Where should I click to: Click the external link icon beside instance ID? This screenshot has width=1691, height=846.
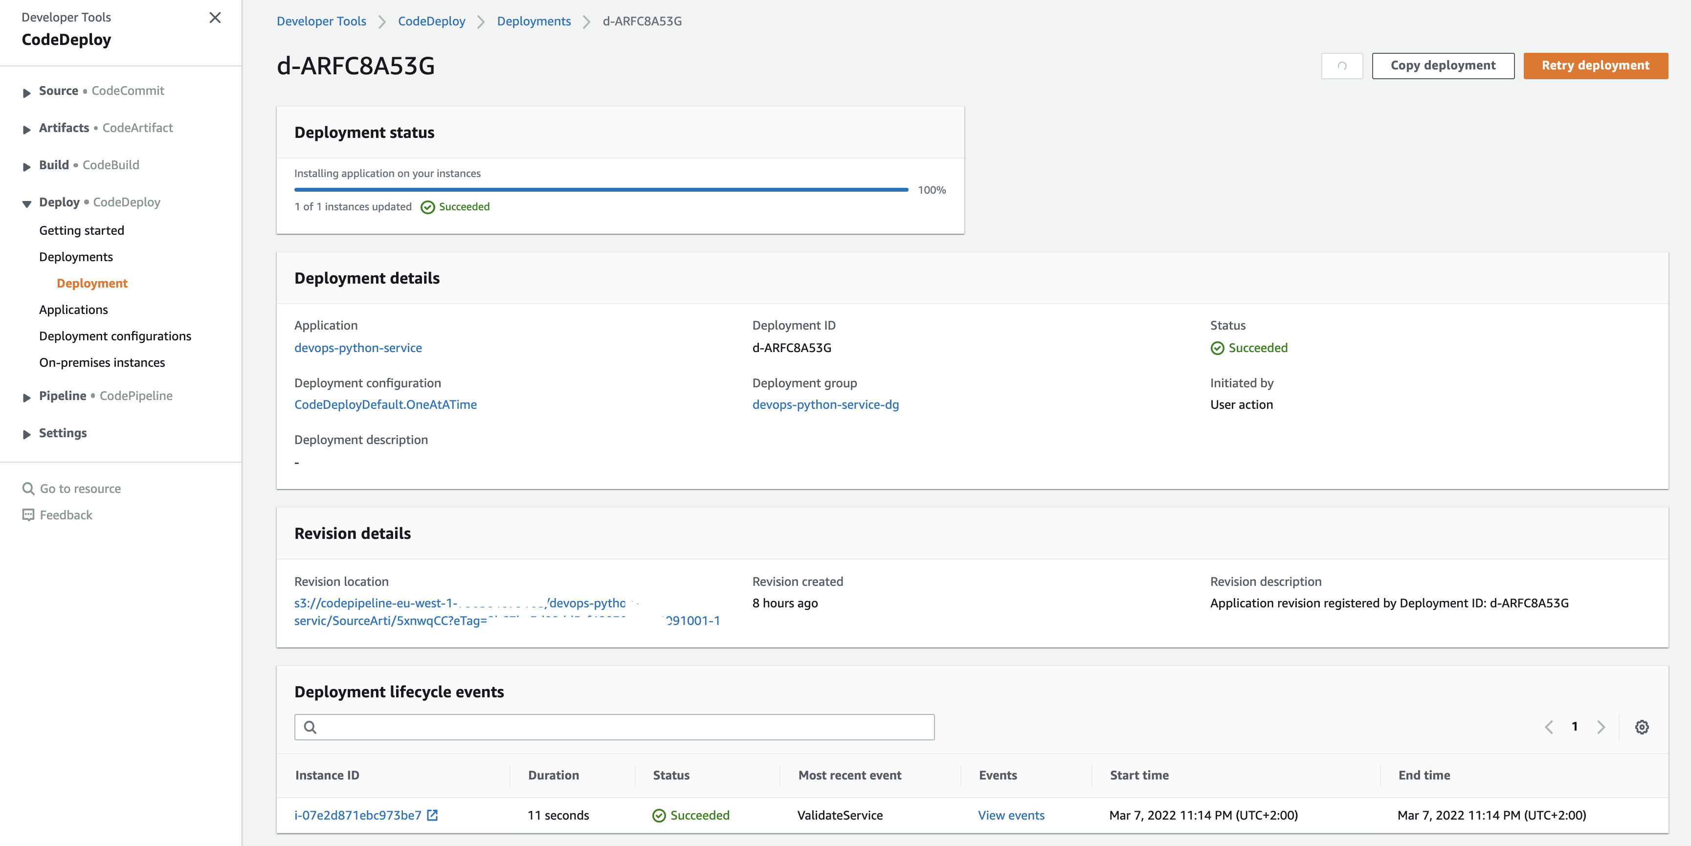[x=432, y=815]
